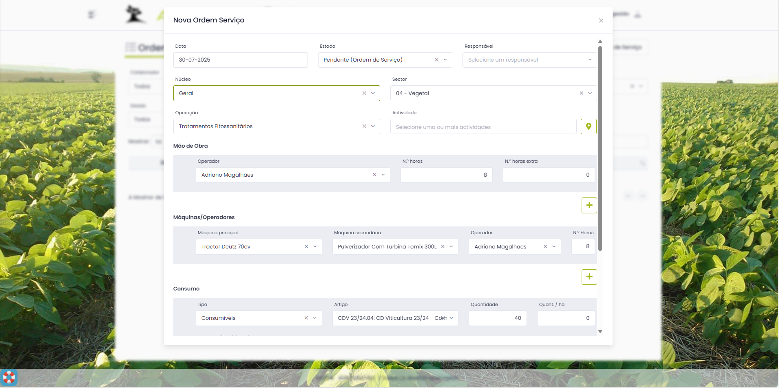Viewport: 779px width, 388px height.
Task: Clear the Núcleo Geral selection
Action: click(x=364, y=93)
